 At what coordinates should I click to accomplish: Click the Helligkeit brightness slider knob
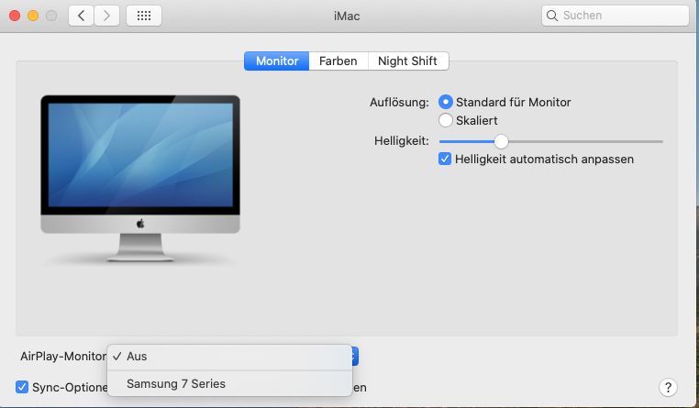point(501,141)
